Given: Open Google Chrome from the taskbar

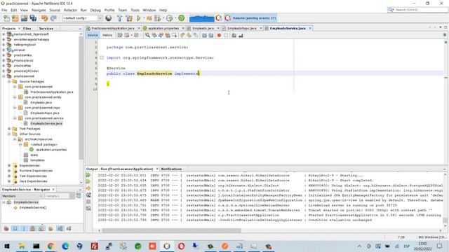Looking at the screenshot, I should tap(51, 246).
